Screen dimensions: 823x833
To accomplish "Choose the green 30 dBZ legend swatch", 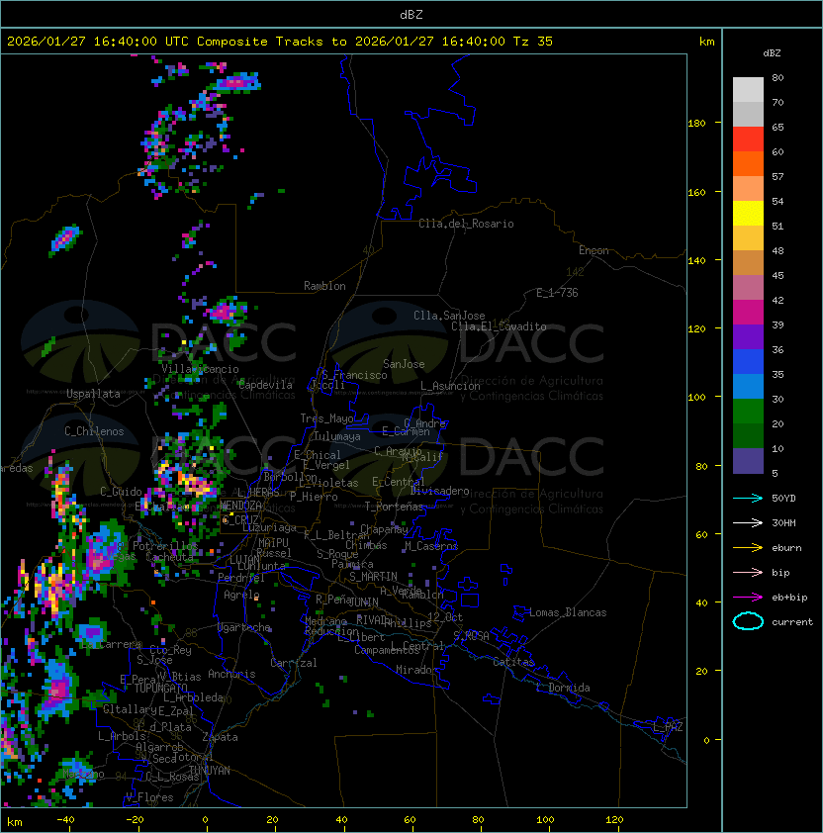I will [x=748, y=412].
